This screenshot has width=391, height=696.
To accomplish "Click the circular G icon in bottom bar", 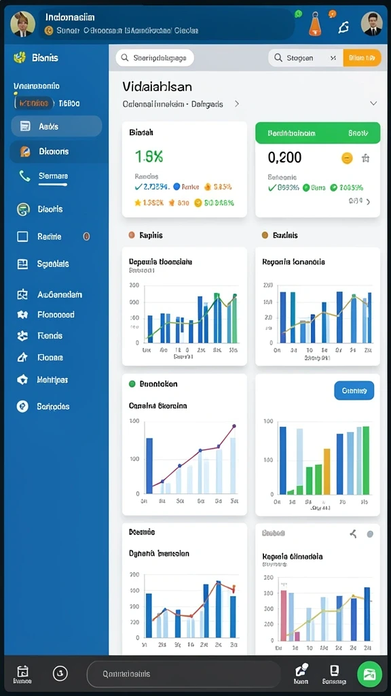I will (x=60, y=674).
